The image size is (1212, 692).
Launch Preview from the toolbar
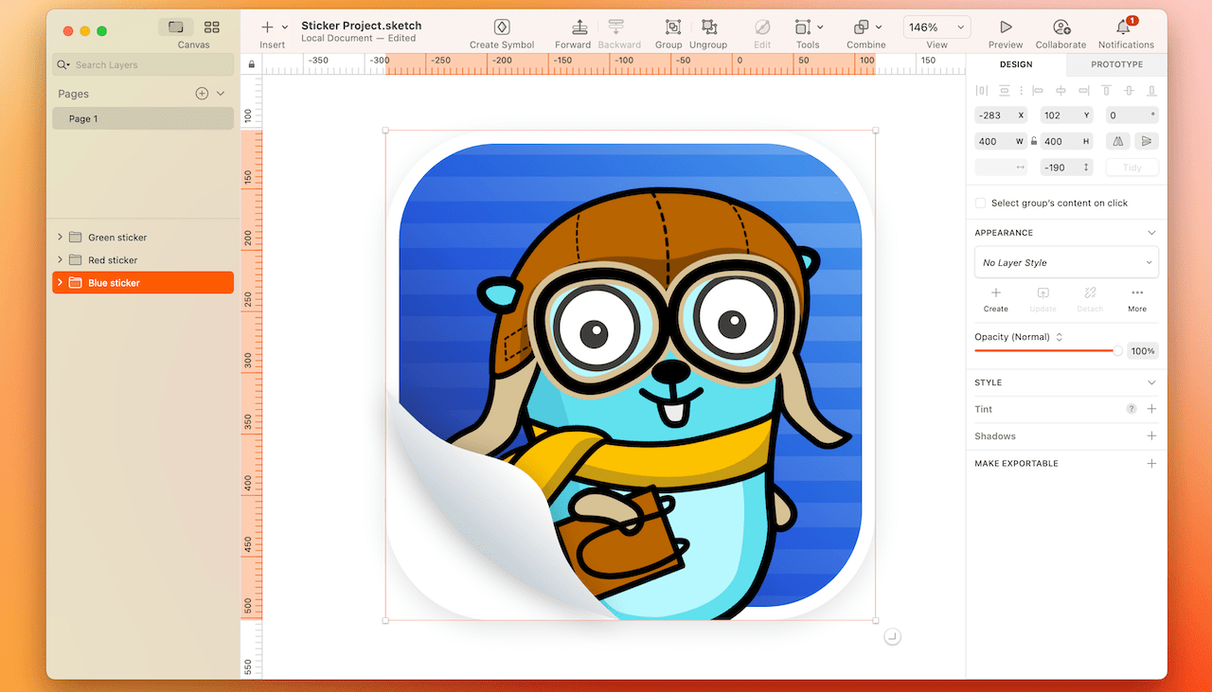click(x=1005, y=27)
